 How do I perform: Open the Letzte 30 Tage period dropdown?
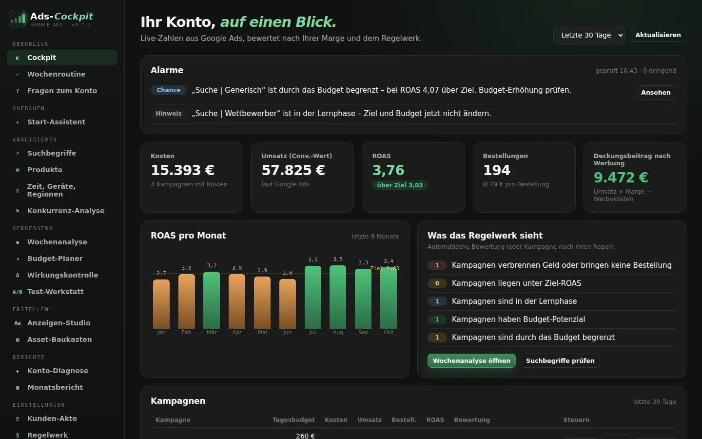[x=589, y=35]
